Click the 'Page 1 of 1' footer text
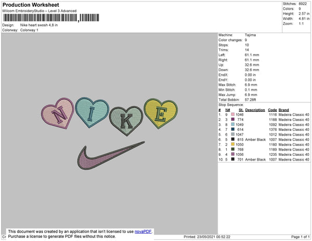Image resolution: width=312 pixels, height=241 pixels. (x=300, y=237)
